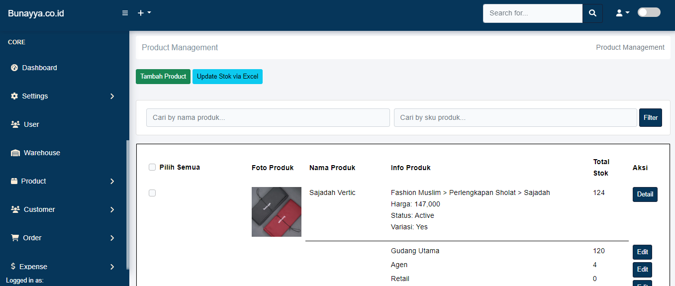675x286 pixels.
Task: Check the Pilih Semua checkbox
Action: pyautogui.click(x=152, y=167)
